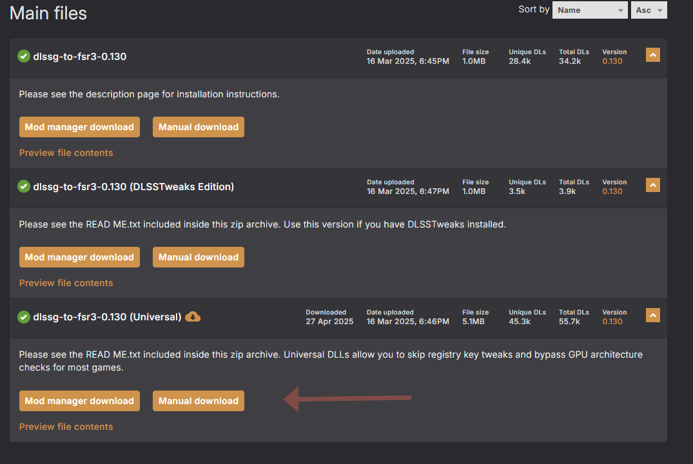Click the file title dlssg-to-fsr3-0.130
The width and height of the screenshot is (693, 464).
79,57
